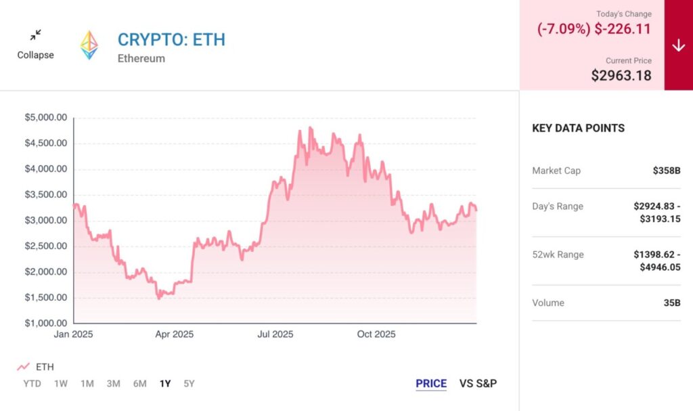Select the YTD time range

pos(32,384)
